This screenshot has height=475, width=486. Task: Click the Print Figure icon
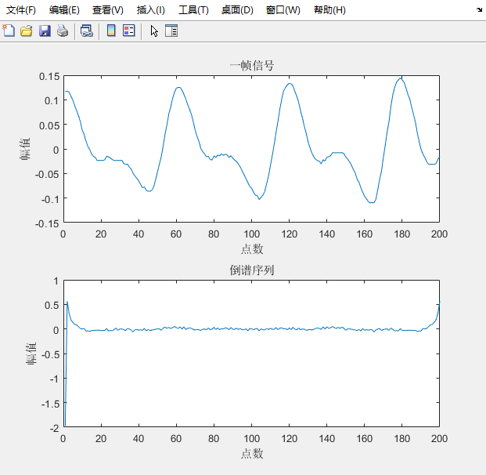[x=63, y=31]
